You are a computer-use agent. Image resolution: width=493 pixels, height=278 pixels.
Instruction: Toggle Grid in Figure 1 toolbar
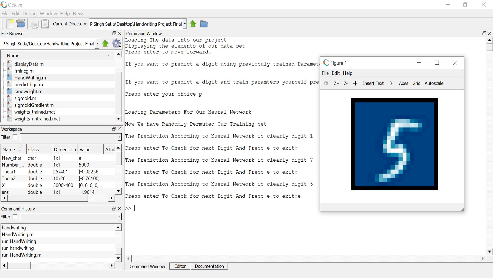[416, 83]
